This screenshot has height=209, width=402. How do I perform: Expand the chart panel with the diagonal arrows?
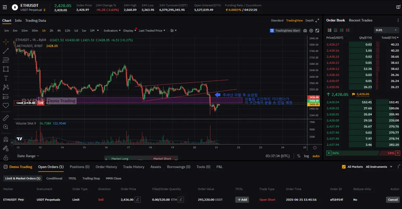317,20
